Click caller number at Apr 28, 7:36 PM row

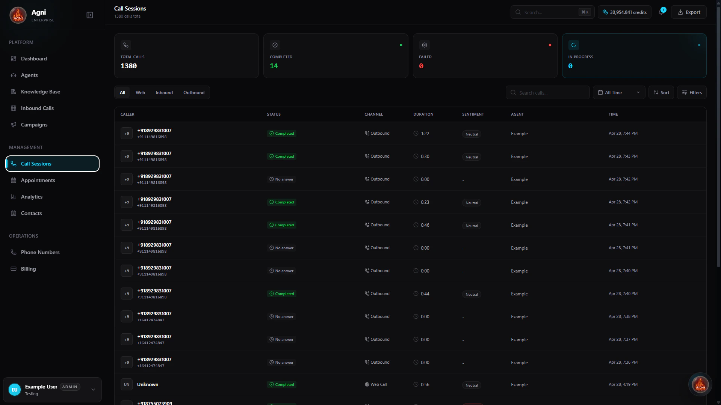coord(154,359)
